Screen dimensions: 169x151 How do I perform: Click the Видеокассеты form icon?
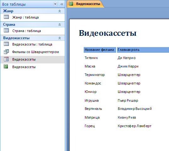click(6, 59)
